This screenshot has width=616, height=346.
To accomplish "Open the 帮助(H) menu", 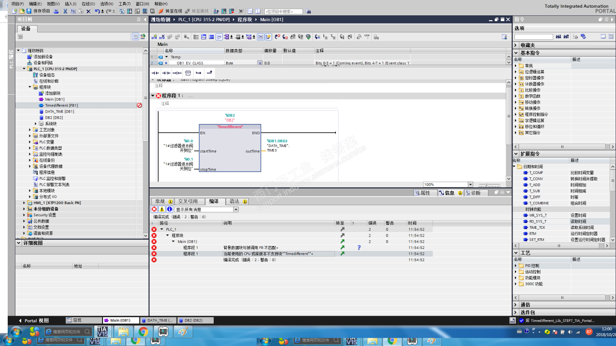I will 161,4.
